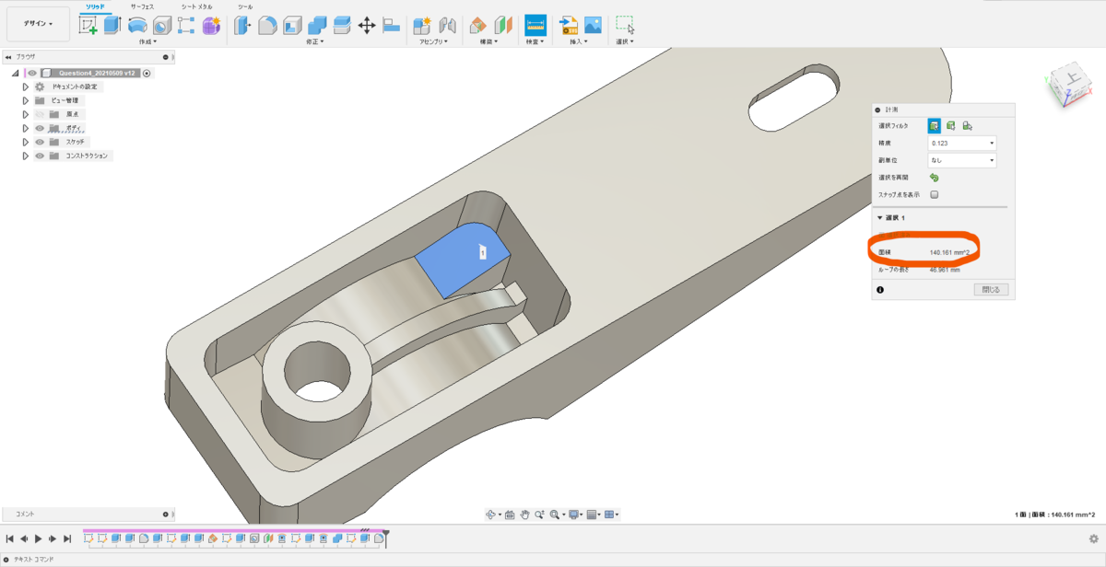This screenshot has height=567, width=1106.
Task: Switch to the サーフェス tab
Action: click(142, 6)
